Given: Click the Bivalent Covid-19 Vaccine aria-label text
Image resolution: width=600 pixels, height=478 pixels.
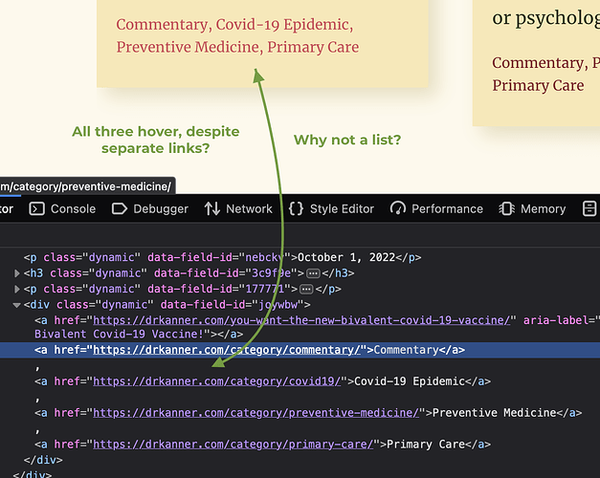Looking at the screenshot, I should (x=119, y=335).
